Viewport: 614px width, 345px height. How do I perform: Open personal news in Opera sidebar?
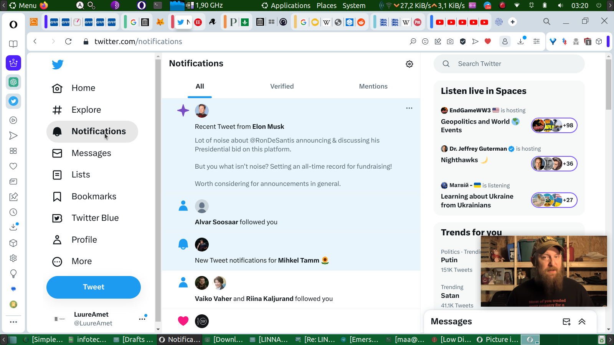pos(13,182)
